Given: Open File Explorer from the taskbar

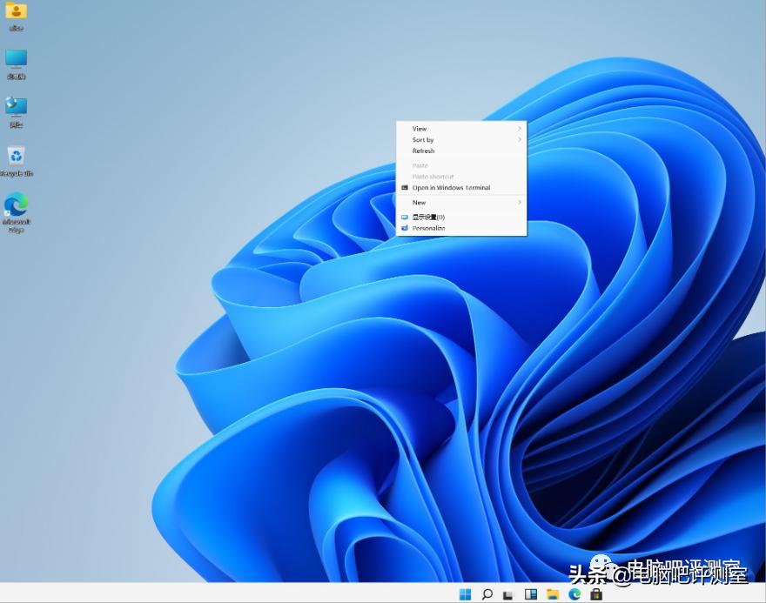Looking at the screenshot, I should pyautogui.click(x=554, y=593).
